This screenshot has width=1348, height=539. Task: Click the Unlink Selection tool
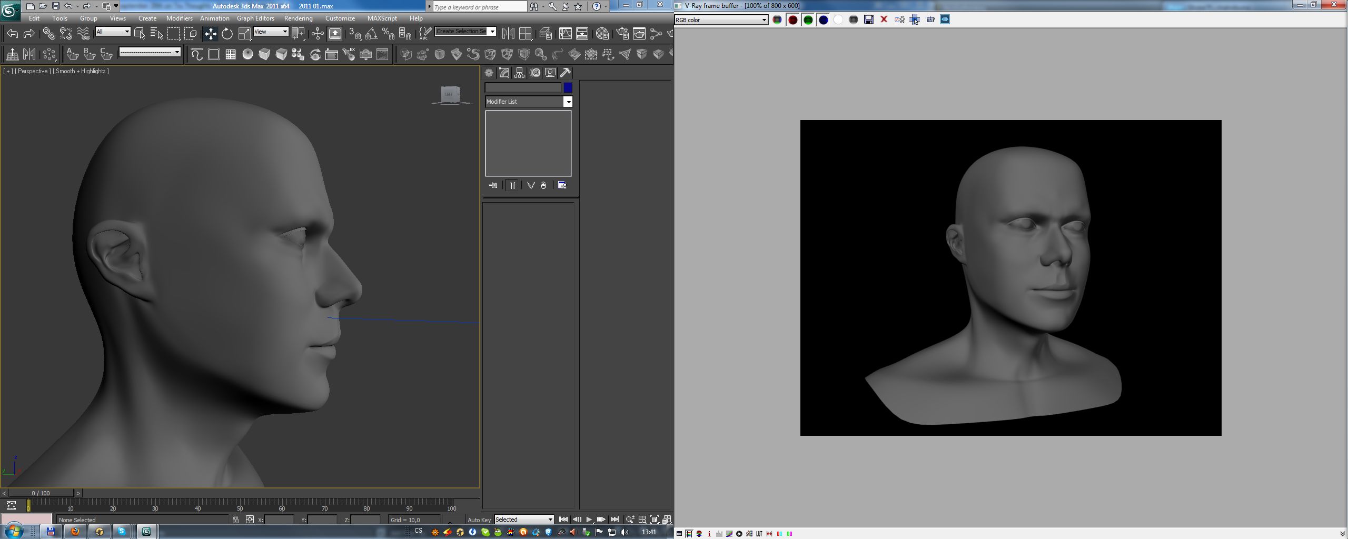66,34
